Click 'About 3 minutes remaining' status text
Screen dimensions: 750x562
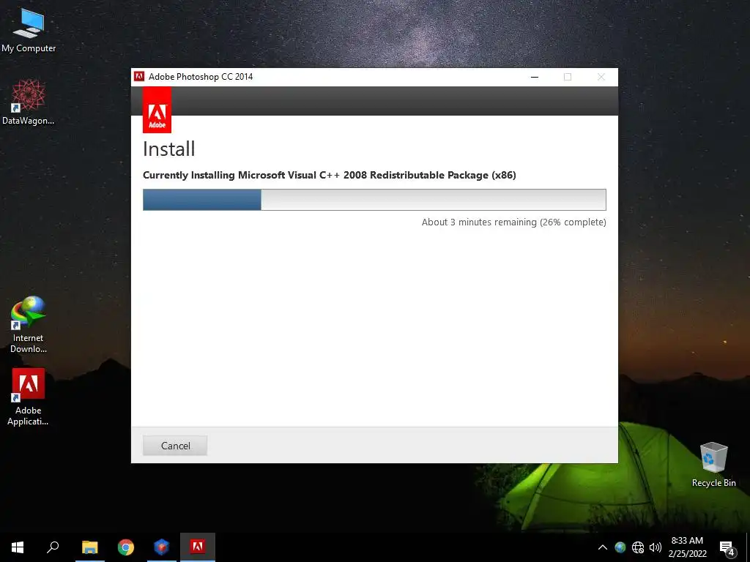point(513,222)
